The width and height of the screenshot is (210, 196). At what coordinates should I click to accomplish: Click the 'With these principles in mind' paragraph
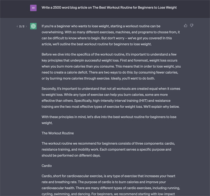(109, 120)
